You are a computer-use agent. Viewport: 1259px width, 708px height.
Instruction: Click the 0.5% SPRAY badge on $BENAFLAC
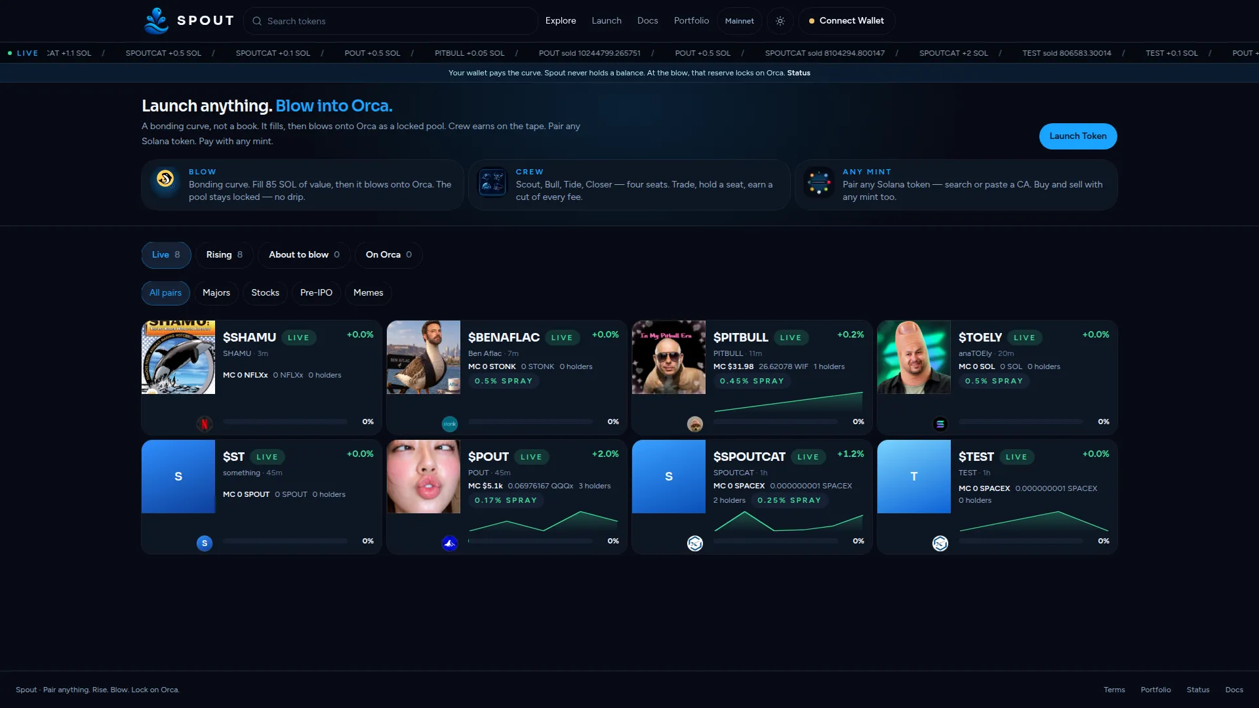pos(504,382)
